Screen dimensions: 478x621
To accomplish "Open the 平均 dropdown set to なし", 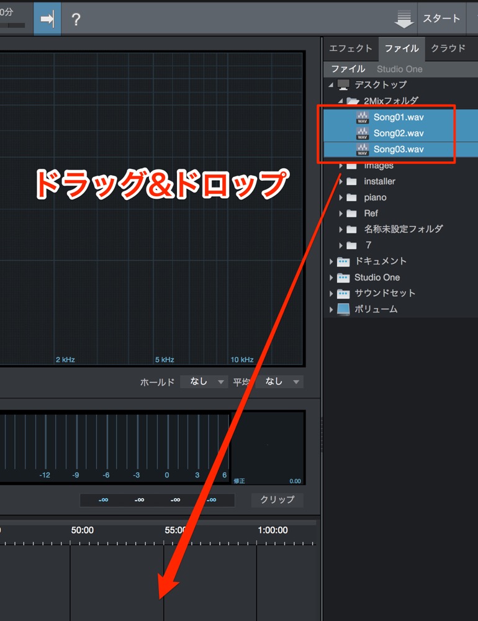I will point(279,382).
